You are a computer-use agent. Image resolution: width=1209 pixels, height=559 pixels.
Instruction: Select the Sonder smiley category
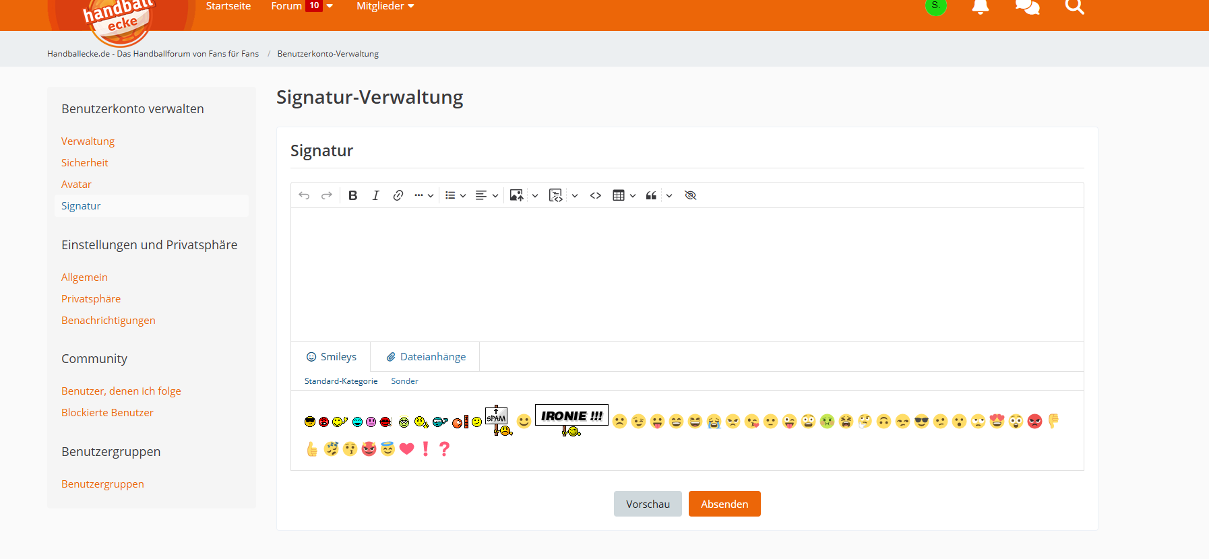click(404, 381)
